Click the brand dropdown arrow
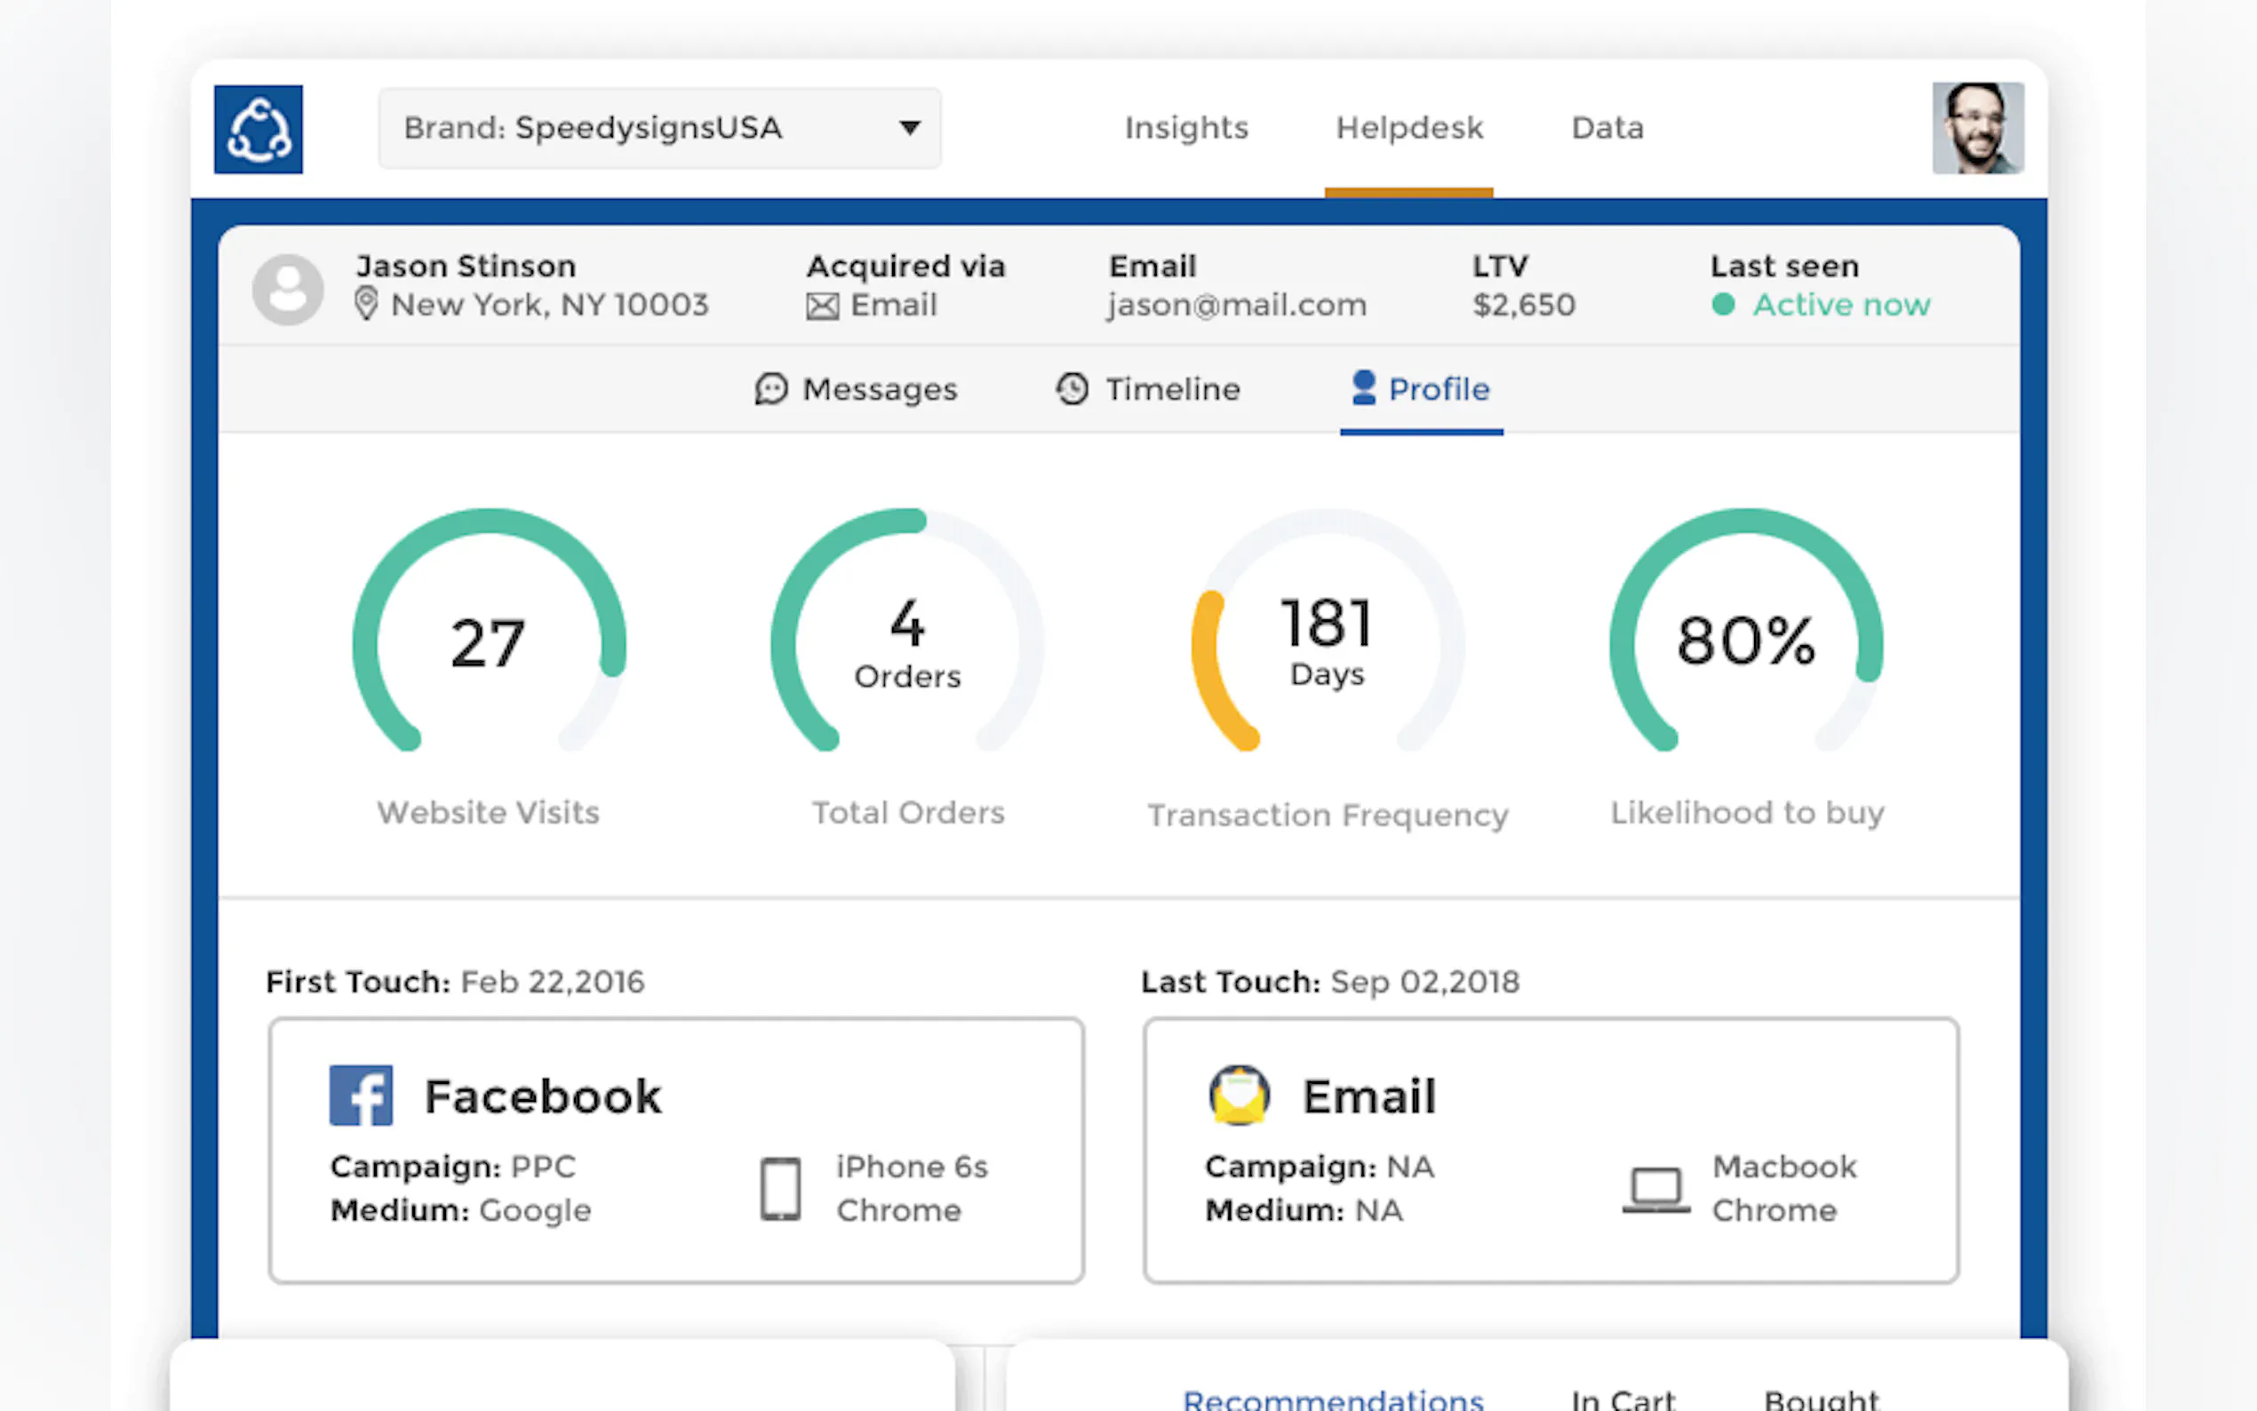The width and height of the screenshot is (2257, 1411). click(910, 128)
